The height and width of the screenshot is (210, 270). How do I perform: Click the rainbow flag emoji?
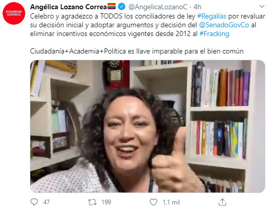coord(112,6)
